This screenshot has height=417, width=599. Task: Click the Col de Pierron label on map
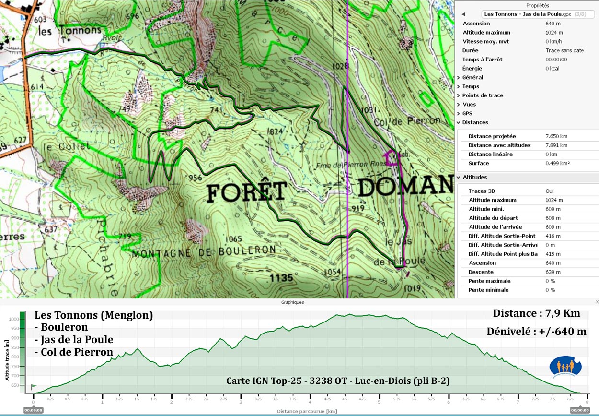(x=408, y=121)
